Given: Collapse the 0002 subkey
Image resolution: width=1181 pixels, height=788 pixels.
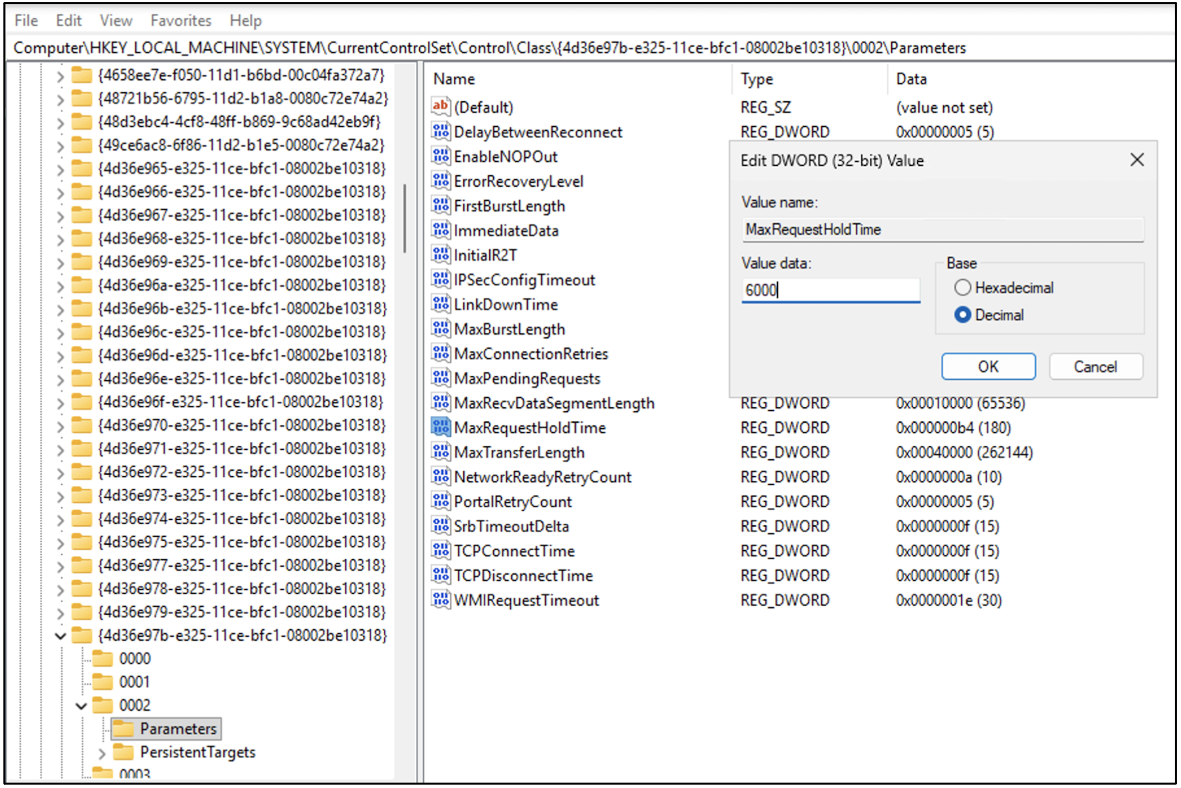Looking at the screenshot, I should (80, 705).
